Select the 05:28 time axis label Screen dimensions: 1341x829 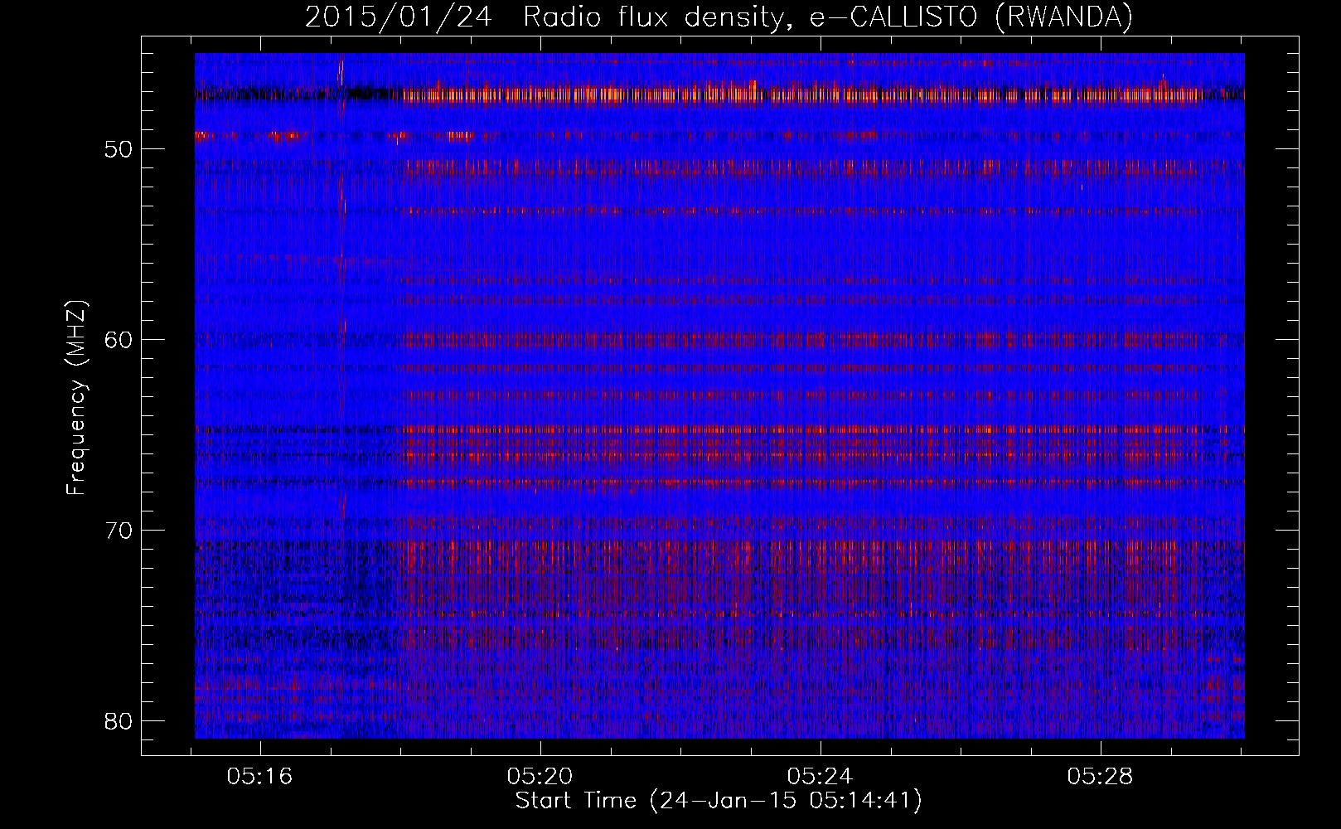coord(1101,777)
